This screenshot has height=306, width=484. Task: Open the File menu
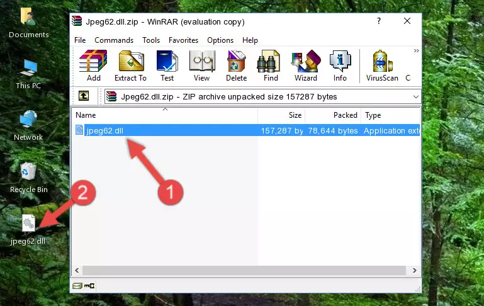point(80,40)
